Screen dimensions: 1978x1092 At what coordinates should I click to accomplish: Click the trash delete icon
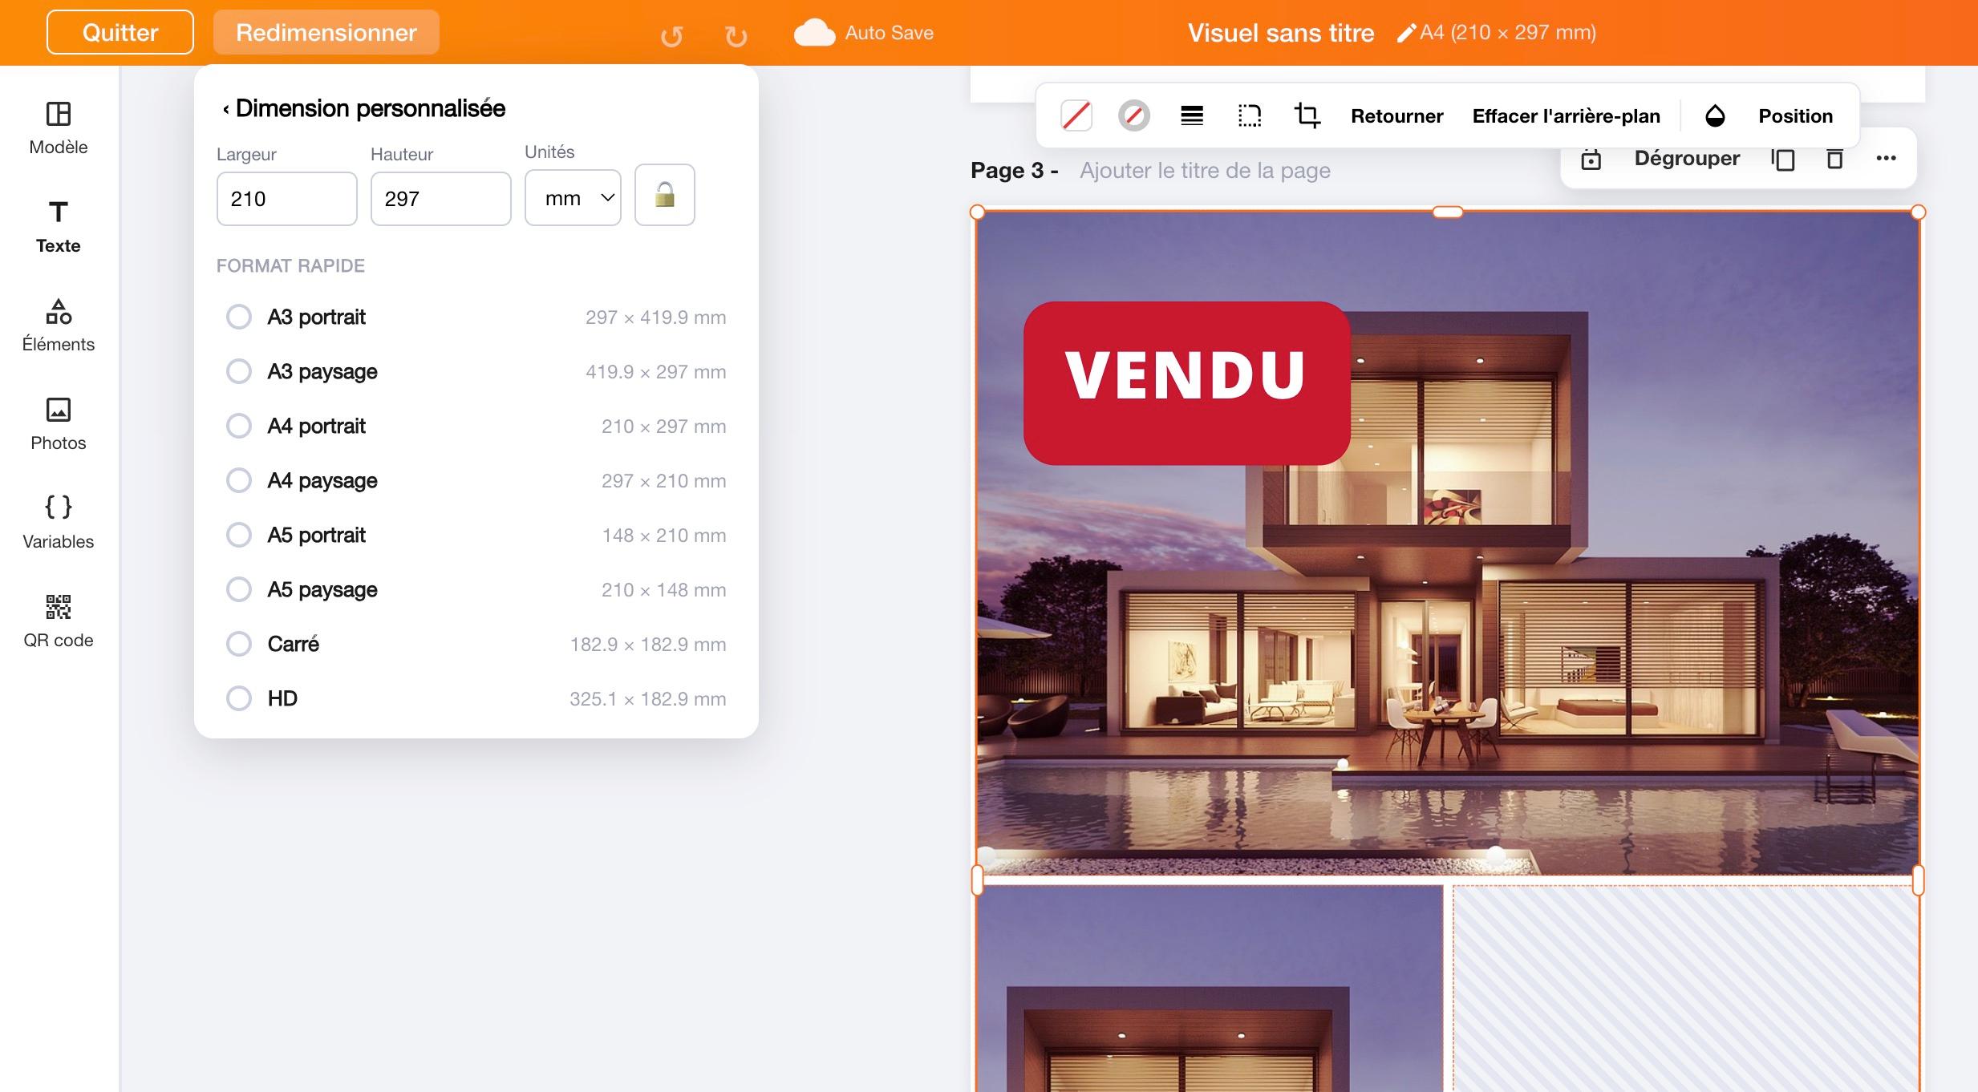pos(1834,159)
